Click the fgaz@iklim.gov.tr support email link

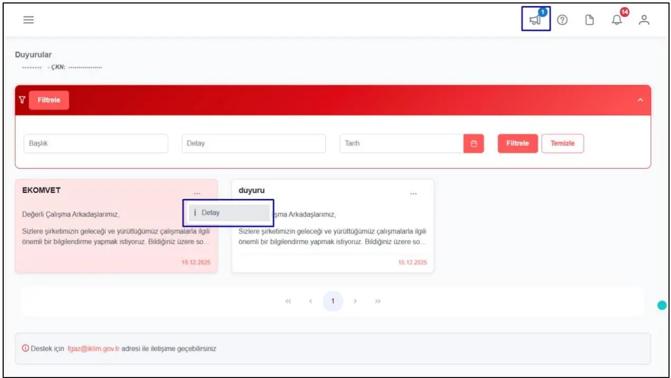[94, 348]
